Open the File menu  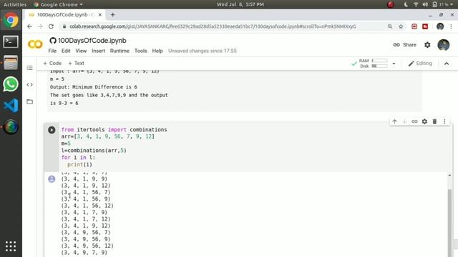52,51
